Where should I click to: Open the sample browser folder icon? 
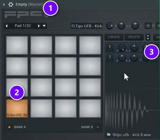[109, 134]
